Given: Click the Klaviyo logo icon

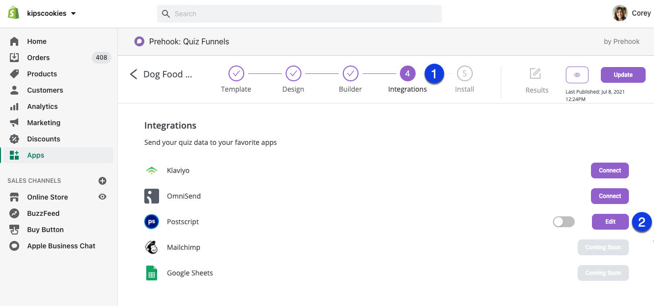Looking at the screenshot, I should [x=152, y=170].
